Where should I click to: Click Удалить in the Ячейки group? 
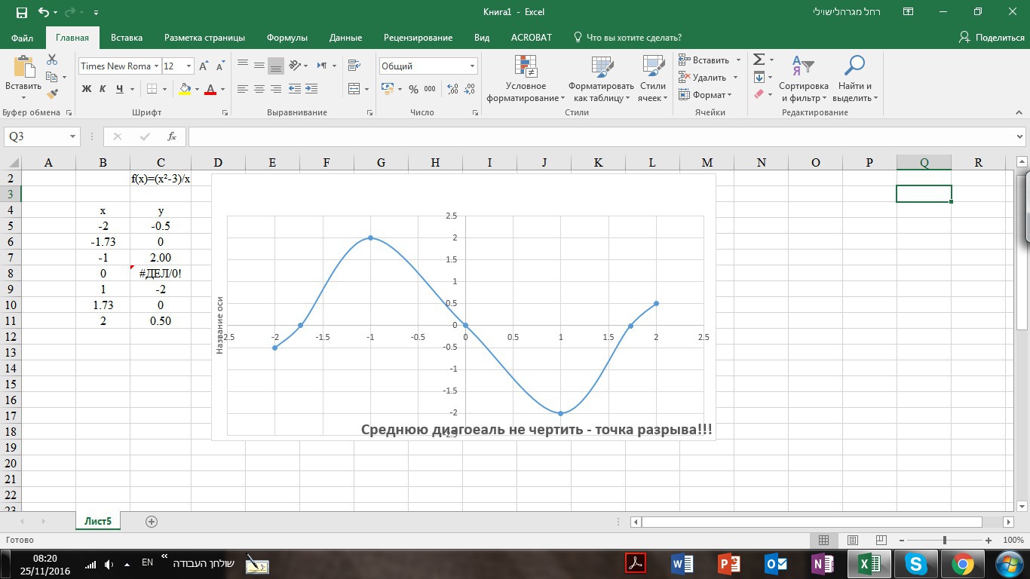[709, 78]
